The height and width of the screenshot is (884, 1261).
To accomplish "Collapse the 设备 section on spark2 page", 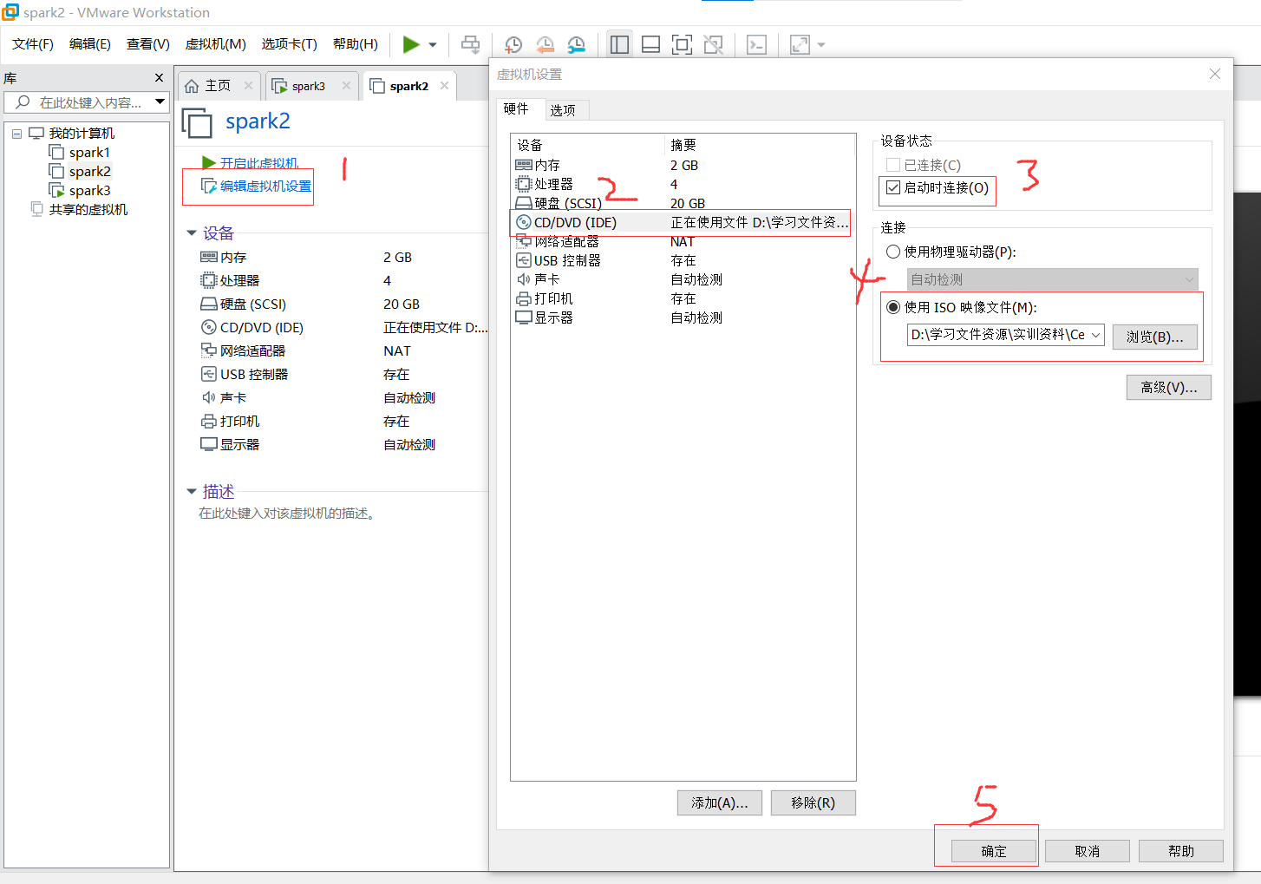I will click(x=192, y=233).
